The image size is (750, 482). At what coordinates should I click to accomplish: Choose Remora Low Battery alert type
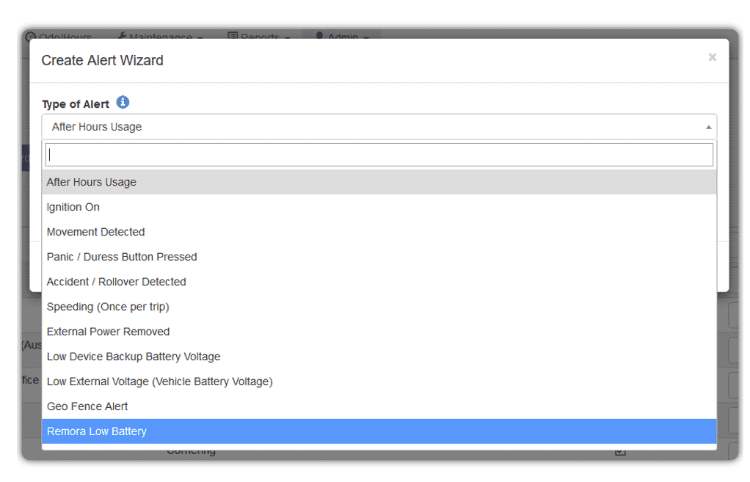97,431
